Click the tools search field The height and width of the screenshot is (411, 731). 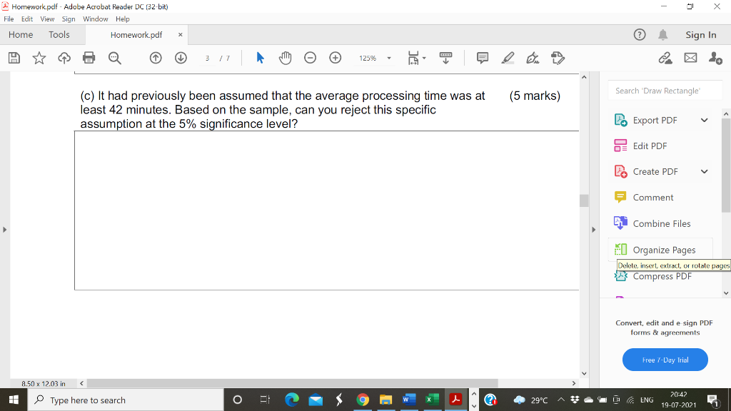664,91
